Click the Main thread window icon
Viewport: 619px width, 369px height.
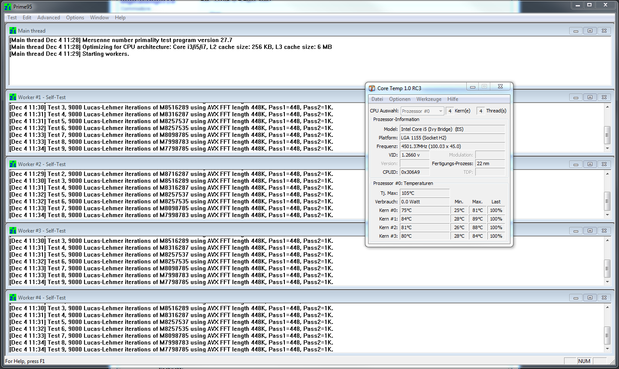coord(13,30)
